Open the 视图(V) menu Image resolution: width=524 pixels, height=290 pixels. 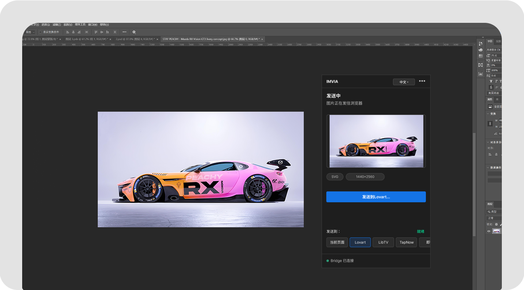tap(68, 25)
